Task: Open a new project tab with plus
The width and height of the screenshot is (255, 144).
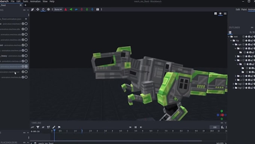Action: 25,5
